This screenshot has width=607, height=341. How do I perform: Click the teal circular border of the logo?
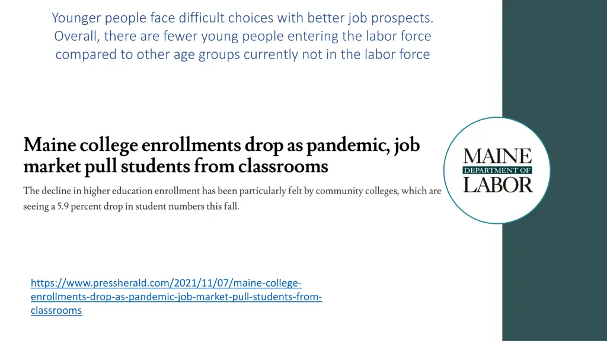497,118
